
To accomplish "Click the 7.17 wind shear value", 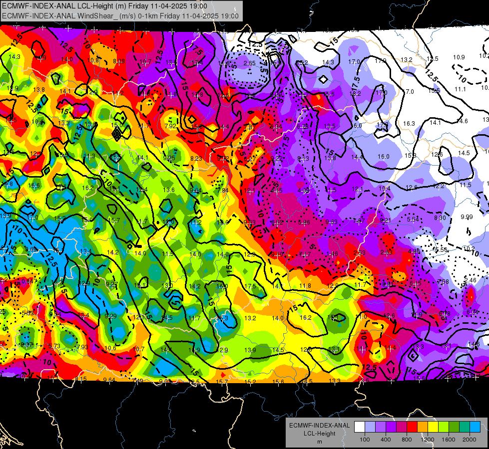I will pyautogui.click(x=305, y=254).
